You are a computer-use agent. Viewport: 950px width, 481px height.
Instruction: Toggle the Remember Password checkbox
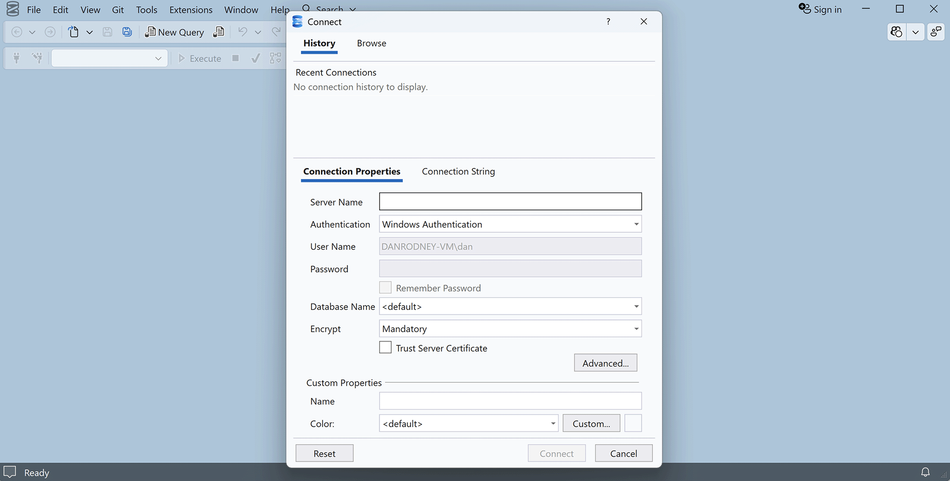385,288
